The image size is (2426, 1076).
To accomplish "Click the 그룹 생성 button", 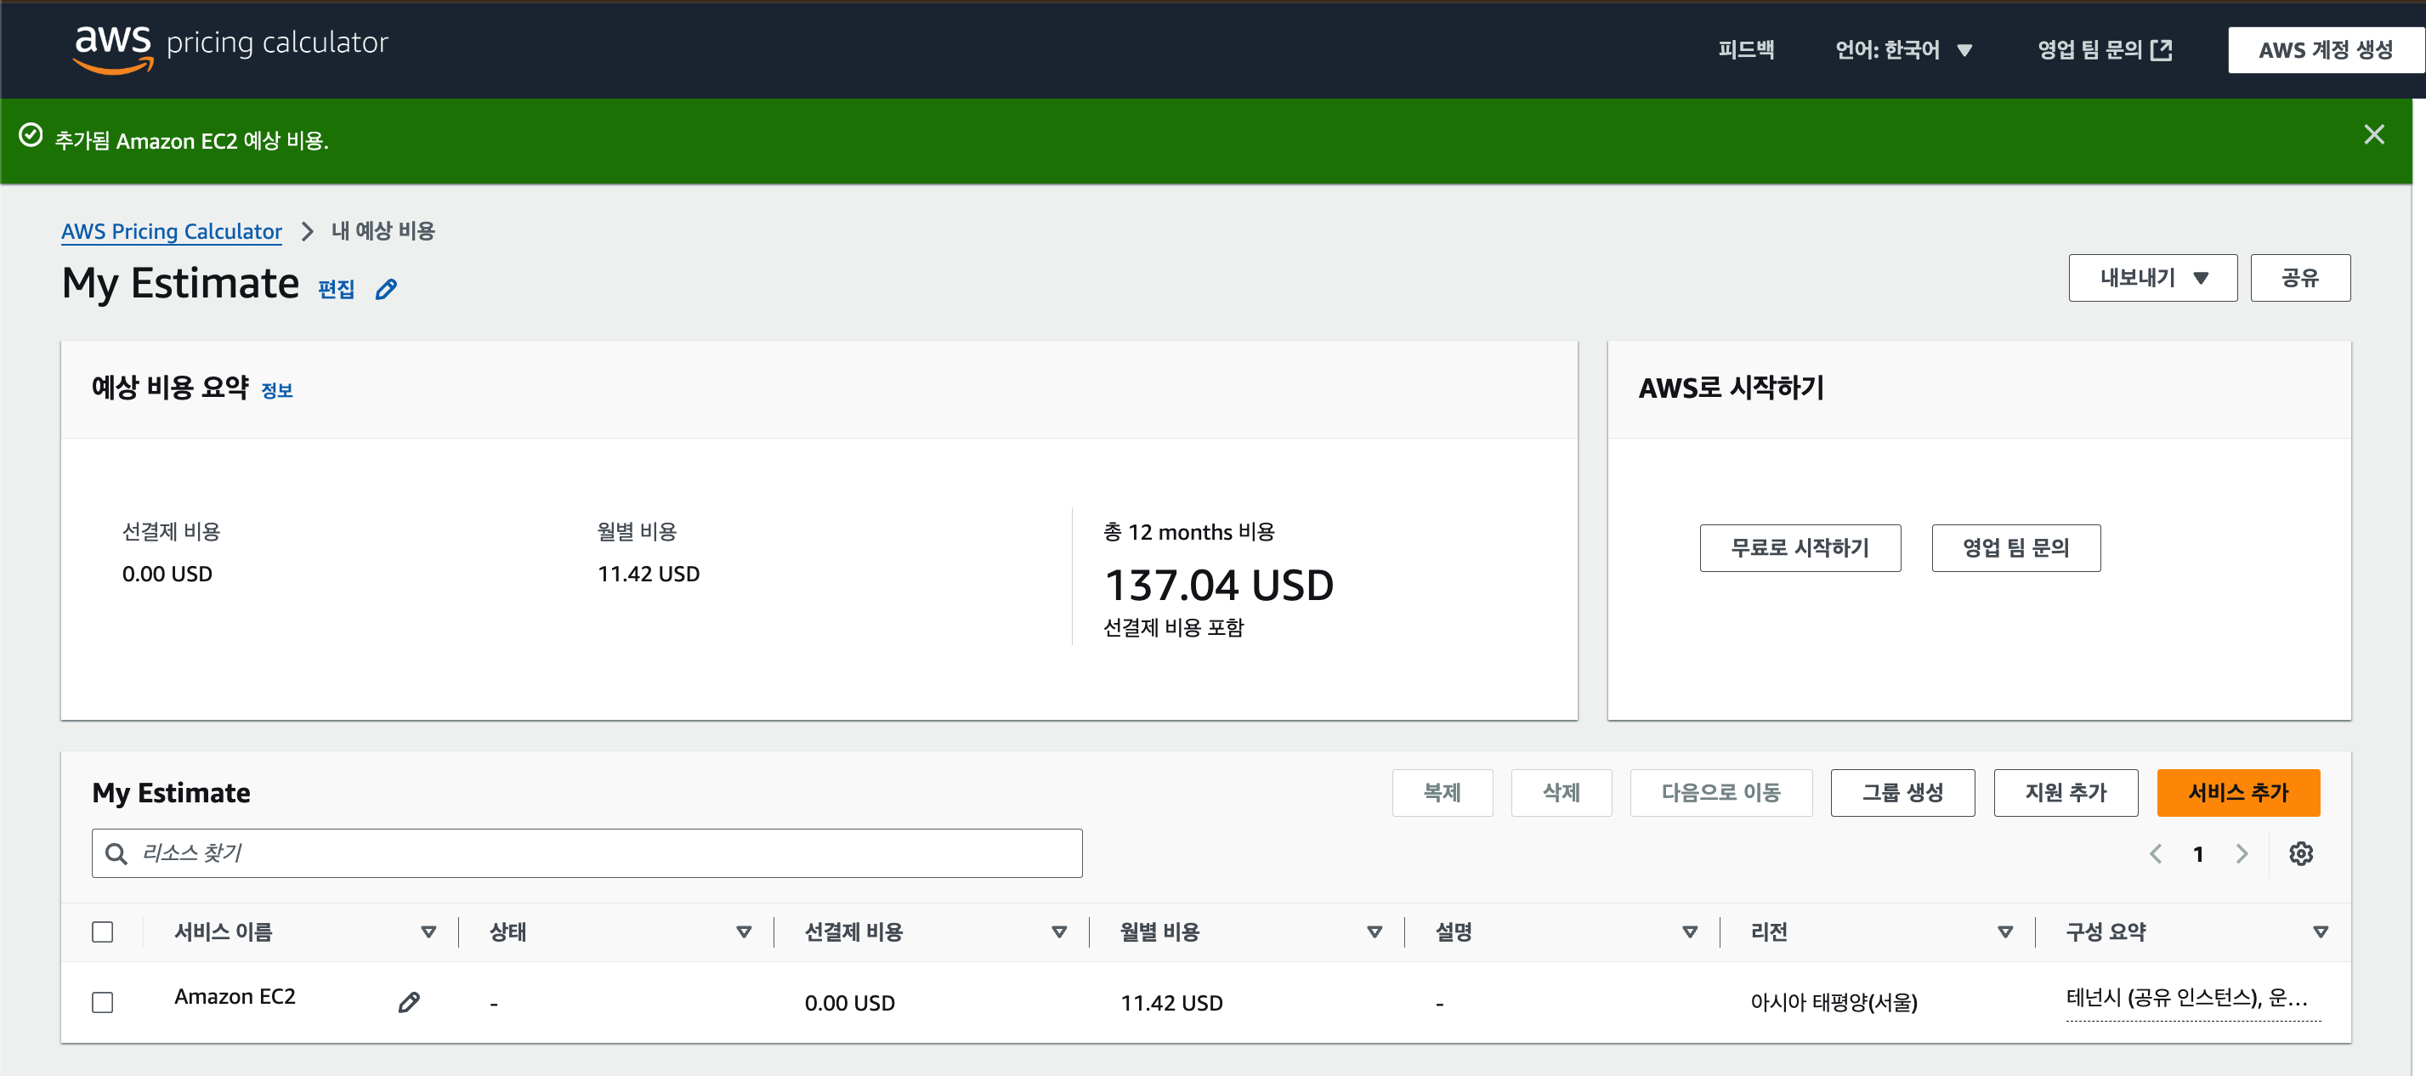I will pyautogui.click(x=1902, y=793).
